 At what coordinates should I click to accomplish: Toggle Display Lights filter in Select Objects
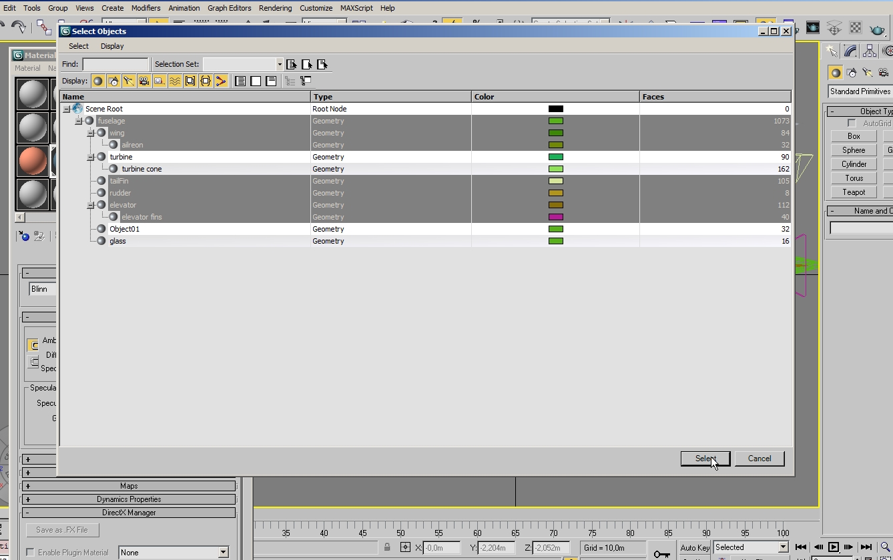pyautogui.click(x=129, y=81)
